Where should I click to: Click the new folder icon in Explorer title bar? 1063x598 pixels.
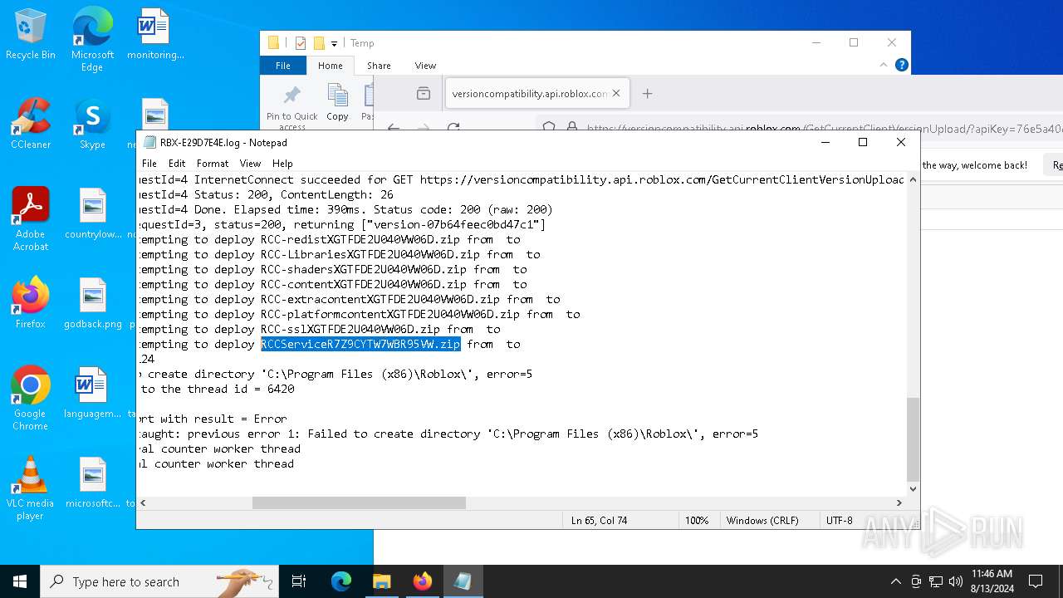pyautogui.click(x=319, y=43)
